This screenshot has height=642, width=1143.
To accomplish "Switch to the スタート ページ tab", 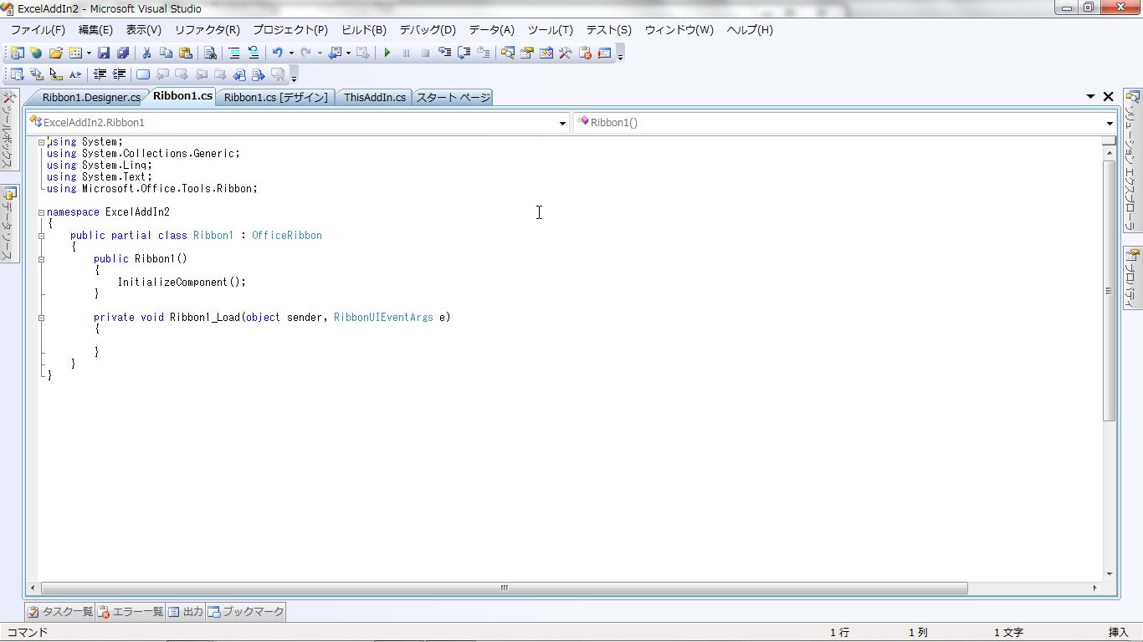I will (x=453, y=97).
